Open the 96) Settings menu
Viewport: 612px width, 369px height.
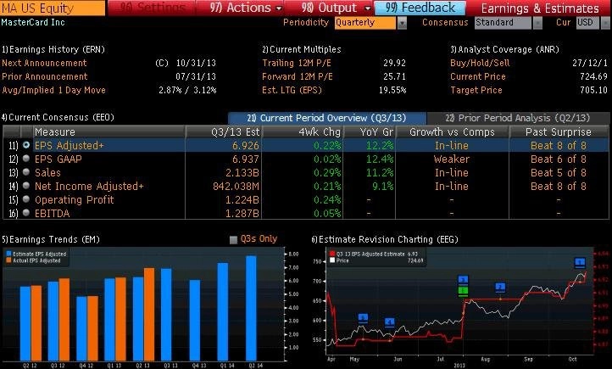pyautogui.click(x=153, y=8)
